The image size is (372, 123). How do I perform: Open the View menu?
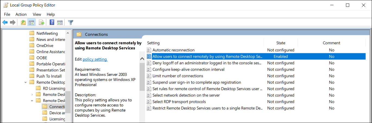tap(37, 14)
